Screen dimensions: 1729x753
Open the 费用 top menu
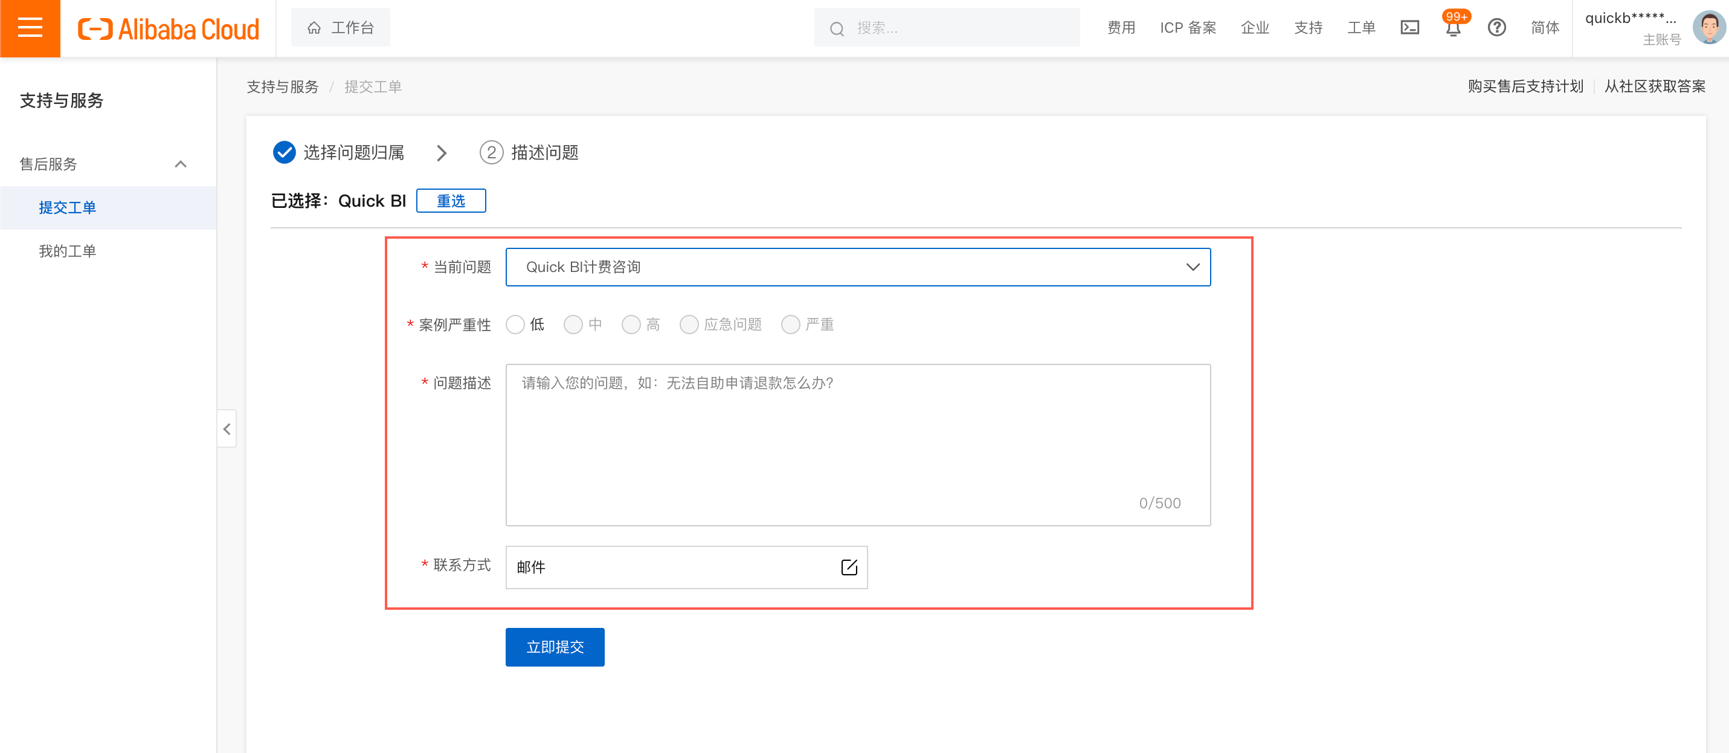(x=1120, y=28)
